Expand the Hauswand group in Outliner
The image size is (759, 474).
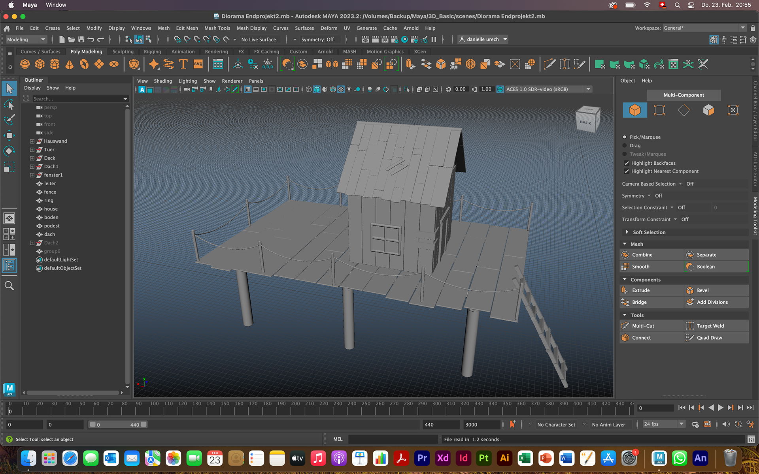32,141
